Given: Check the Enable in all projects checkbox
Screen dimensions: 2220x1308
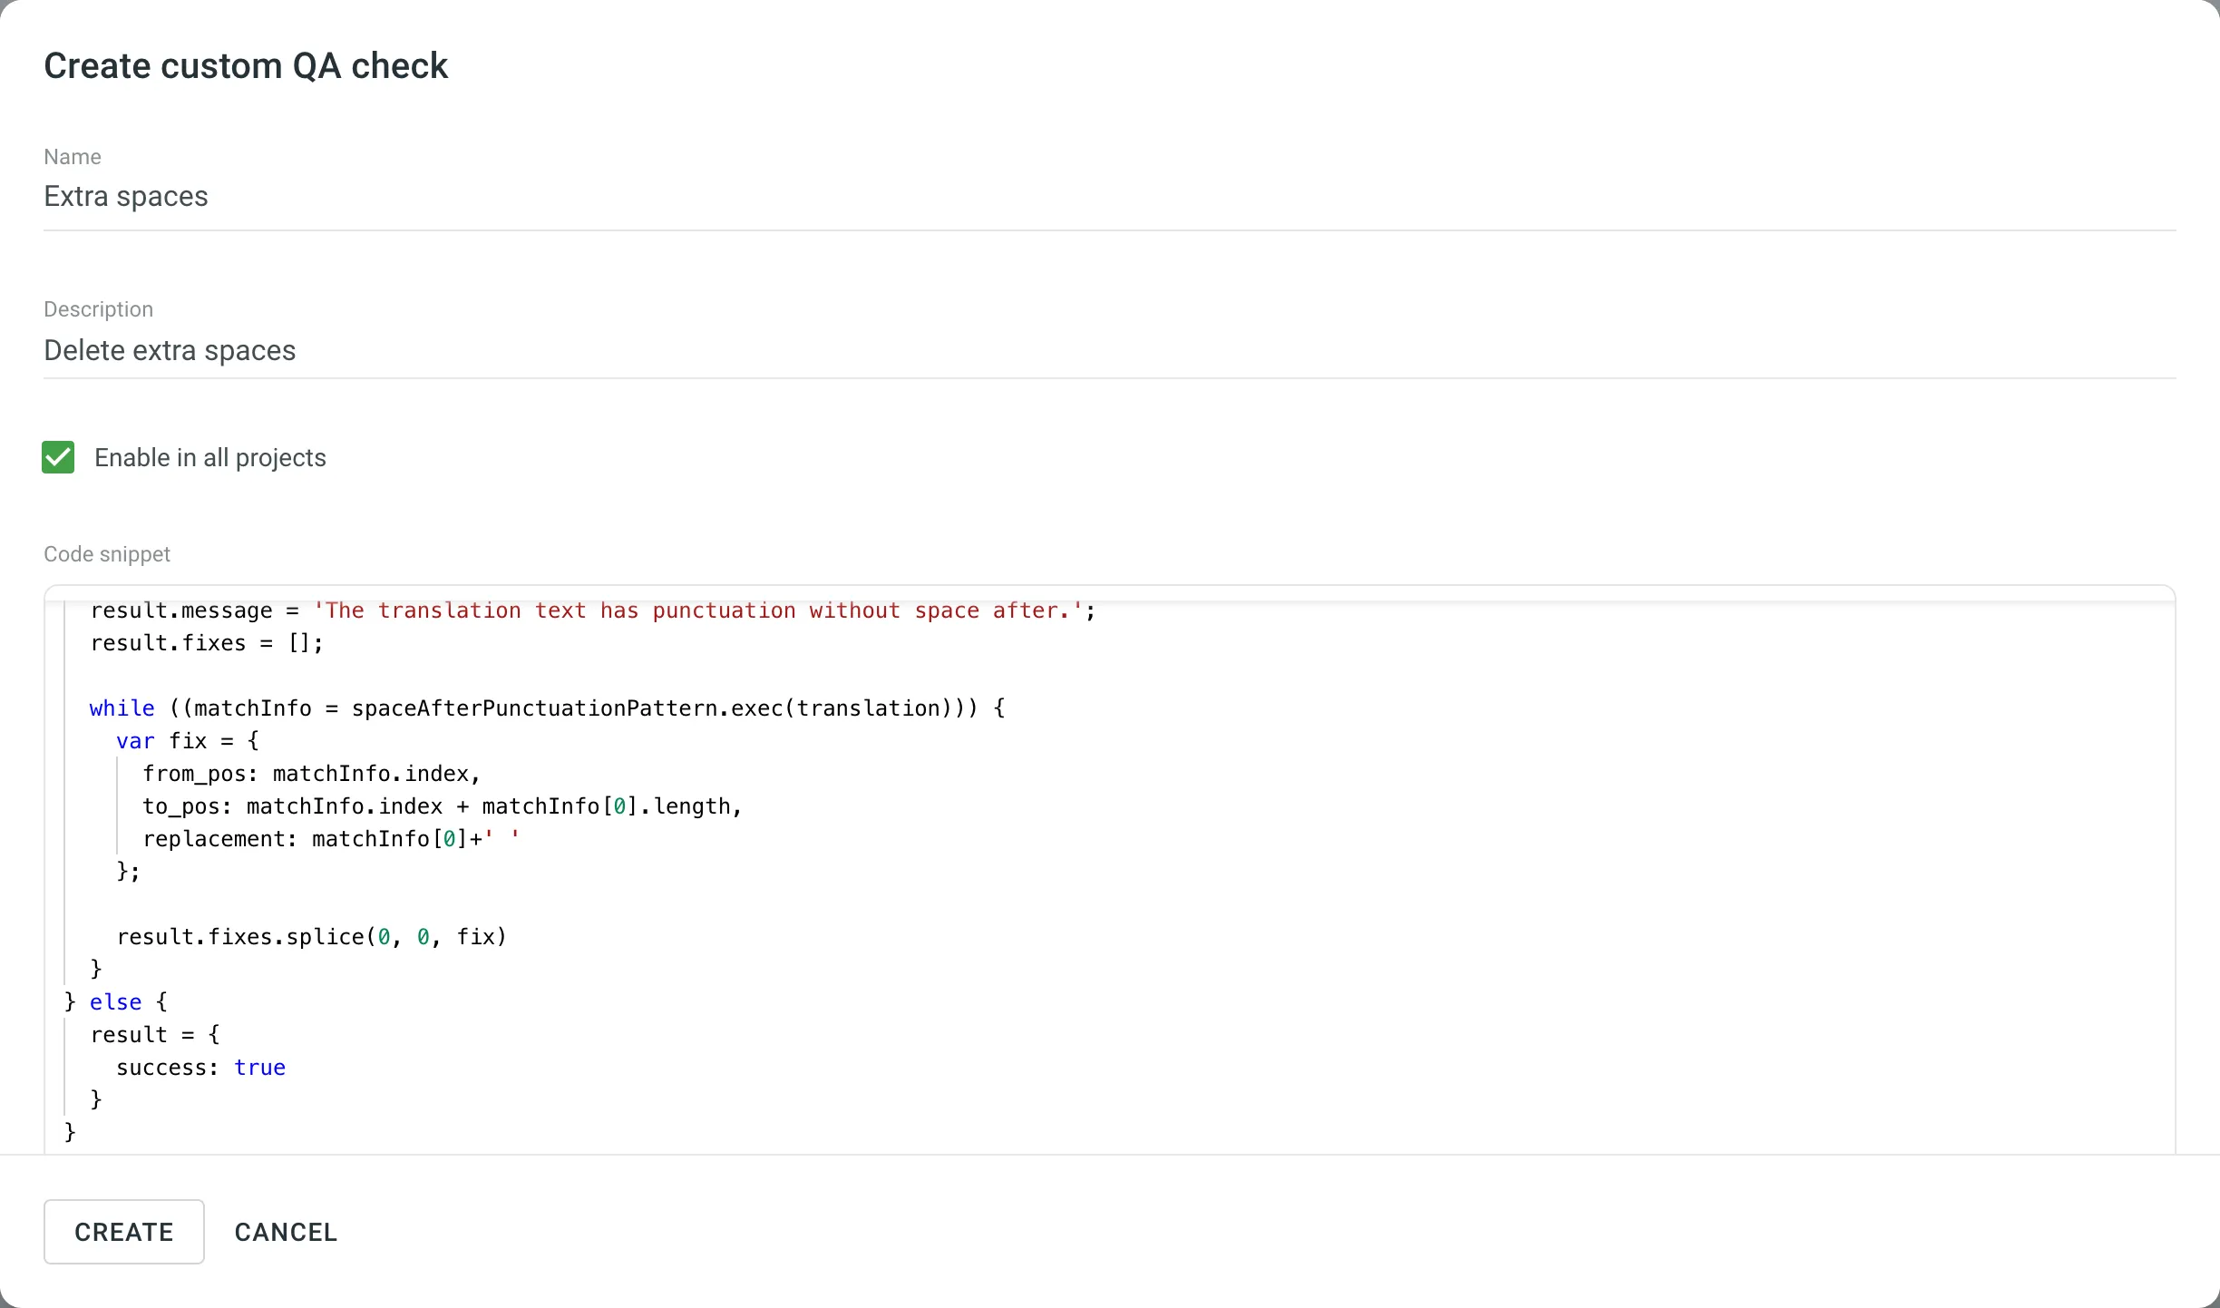Looking at the screenshot, I should point(57,457).
